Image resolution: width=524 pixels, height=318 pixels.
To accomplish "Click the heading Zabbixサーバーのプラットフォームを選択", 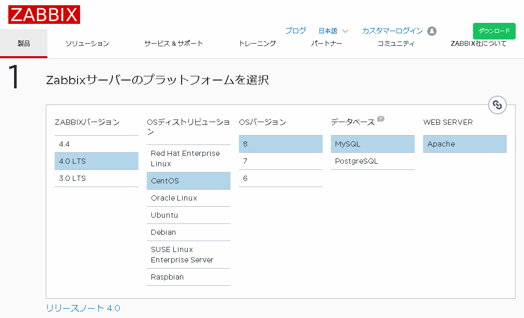I will 157,80.
